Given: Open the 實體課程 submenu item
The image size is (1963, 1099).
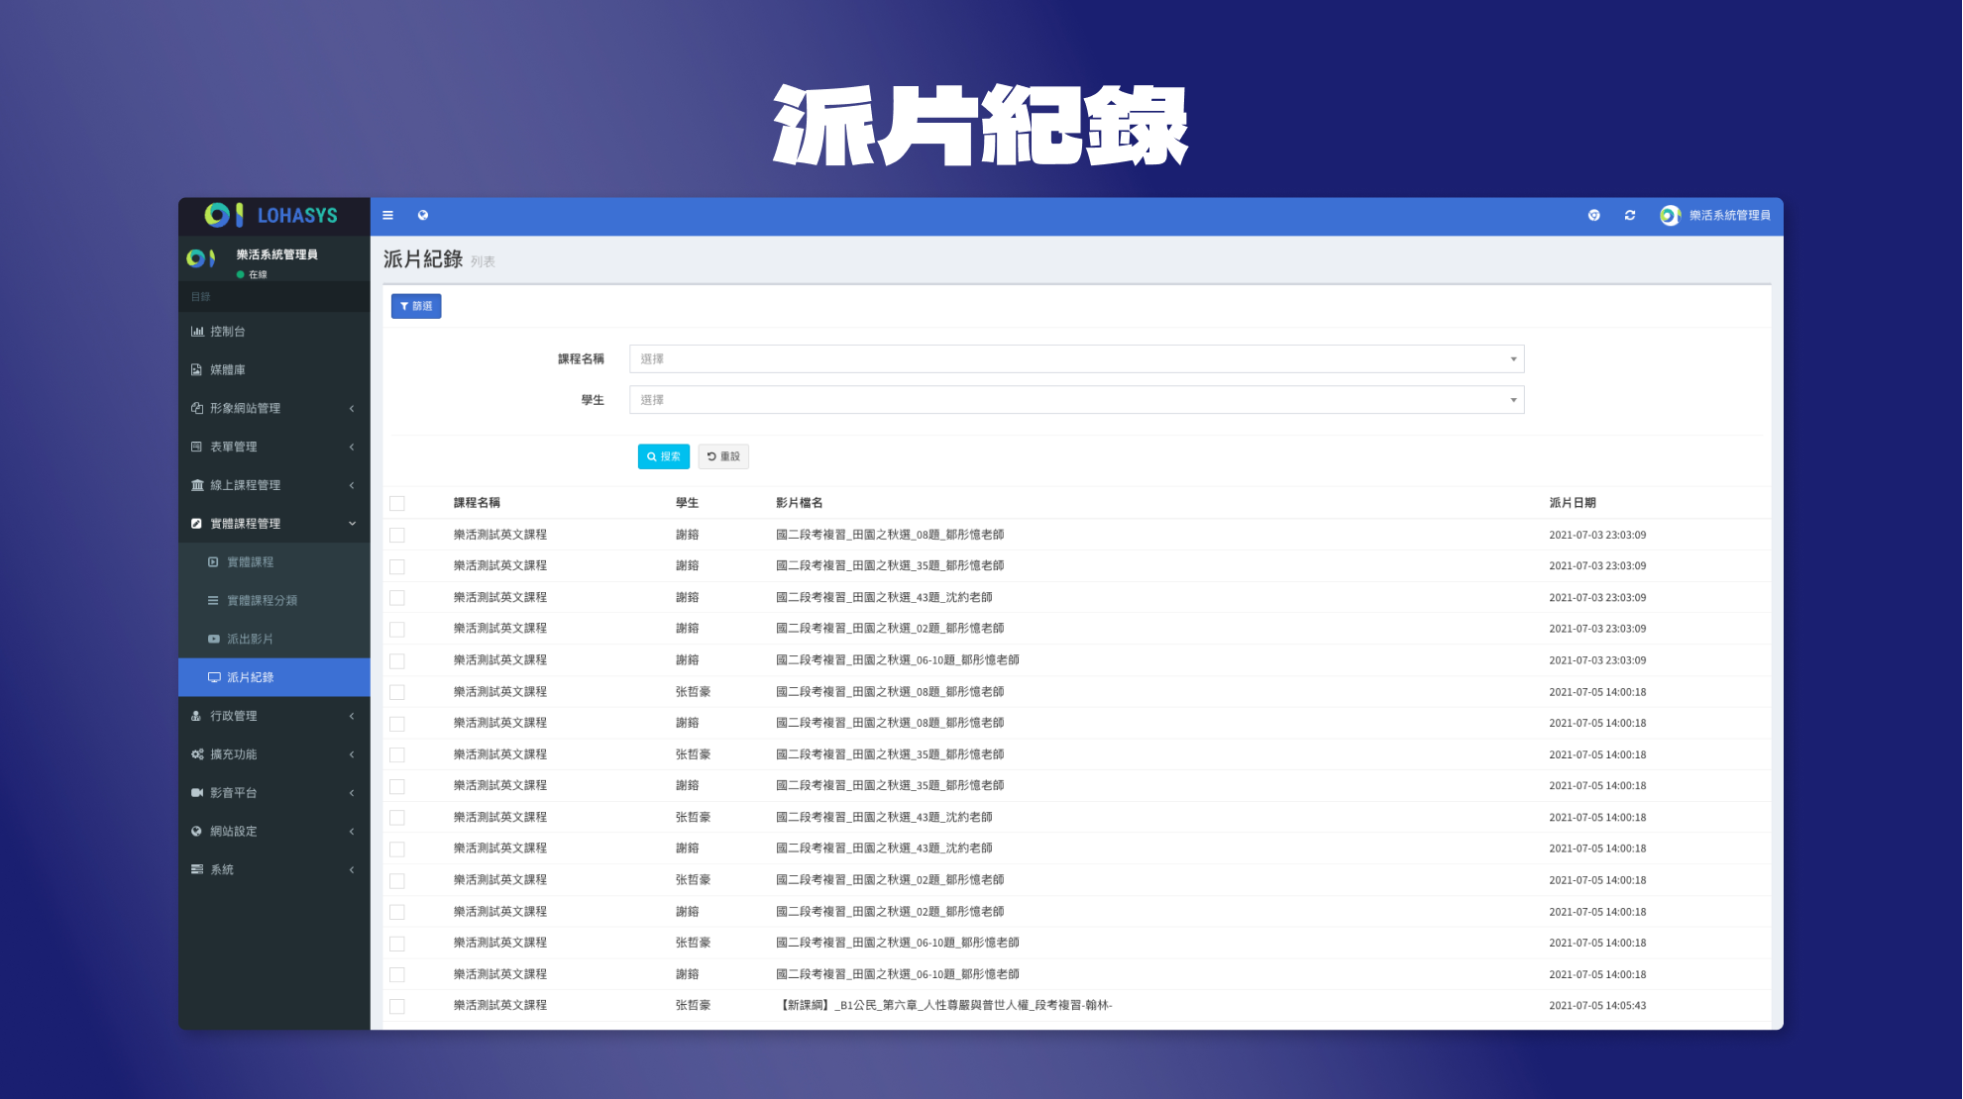Looking at the screenshot, I should (x=274, y=562).
